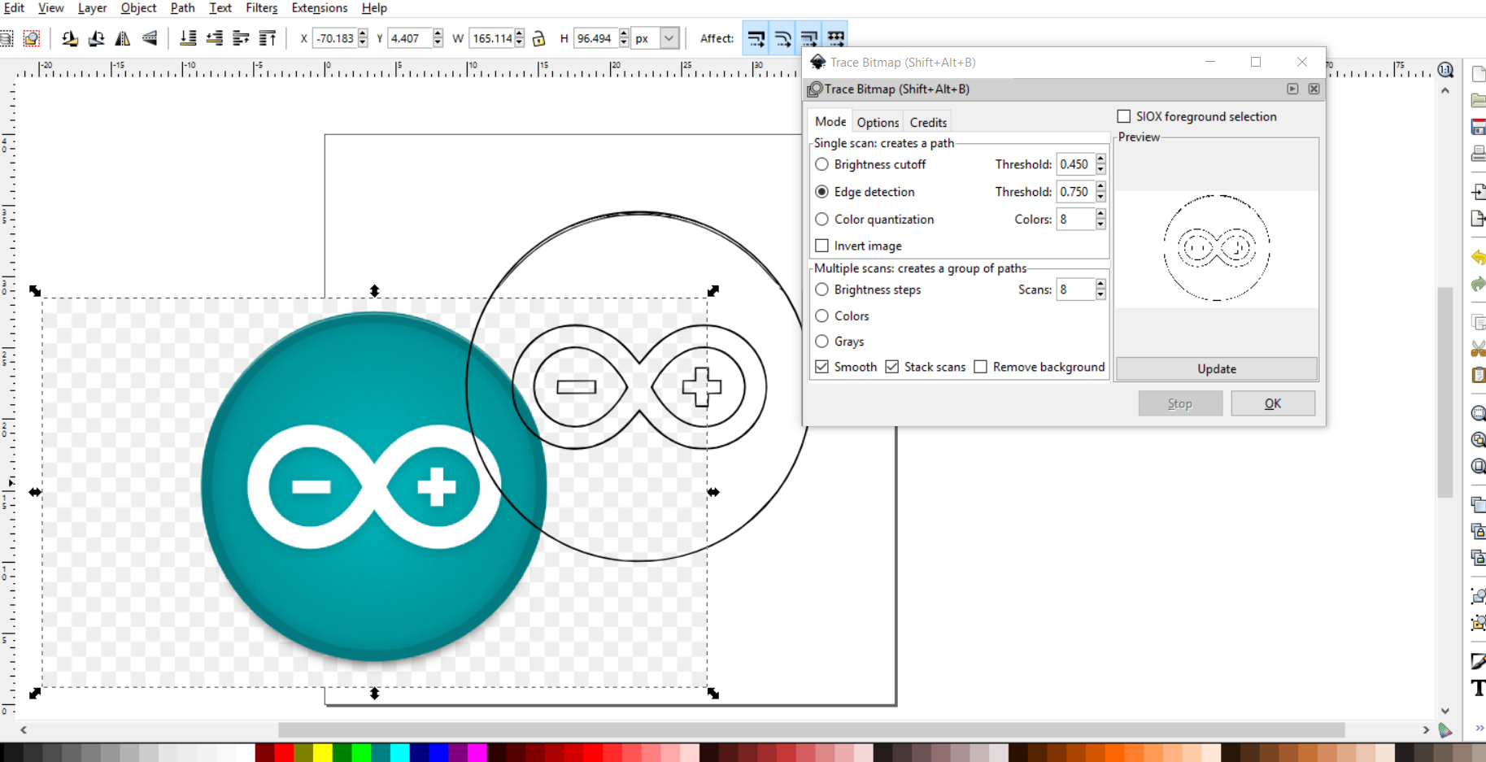Image resolution: width=1486 pixels, height=762 pixels.
Task: Select Grays radio button
Action: 822,342
